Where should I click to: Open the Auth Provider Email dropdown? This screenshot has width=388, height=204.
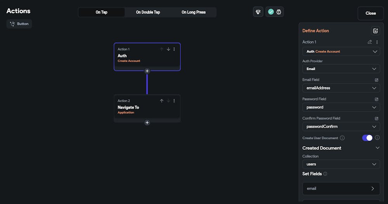341,69
